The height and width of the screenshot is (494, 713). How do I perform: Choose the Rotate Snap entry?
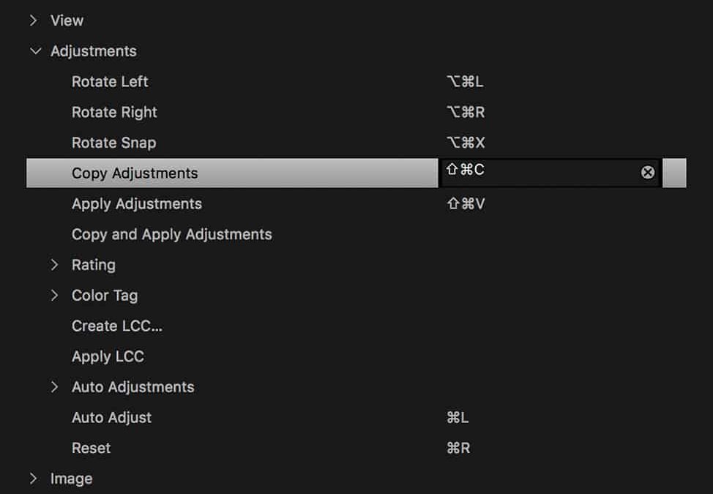coord(113,143)
